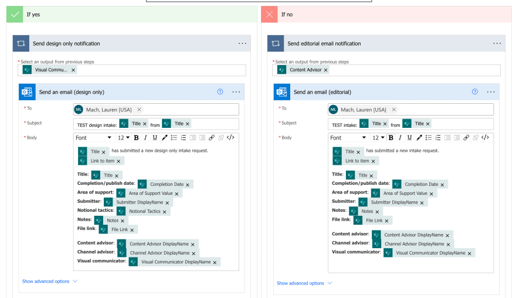The width and height of the screenshot is (516, 298).
Task: Toggle italic in design only email body
Action: tap(145, 138)
